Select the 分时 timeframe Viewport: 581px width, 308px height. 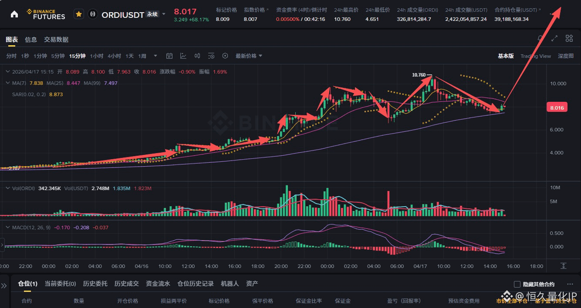[11, 56]
